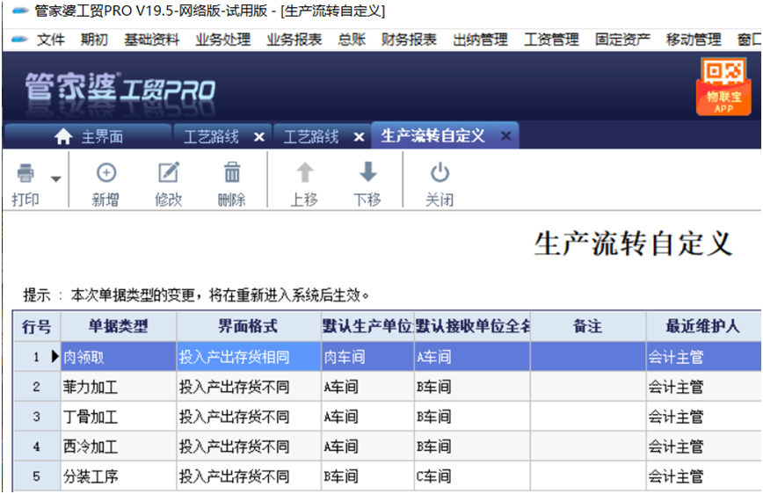Image resolution: width=763 pixels, height=494 pixels.
Task: Click the 默认接收单位全名 column header
Action: coord(473,326)
